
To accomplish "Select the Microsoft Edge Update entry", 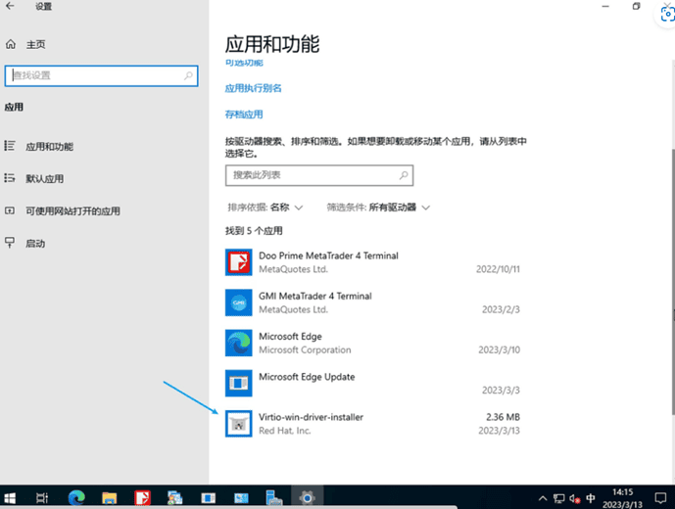I will tap(373, 383).
